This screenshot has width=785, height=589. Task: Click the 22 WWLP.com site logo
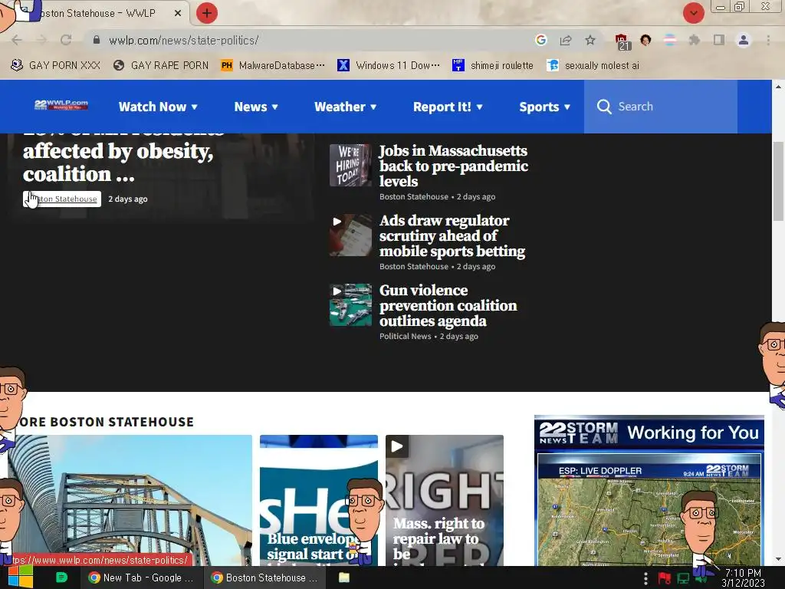click(x=61, y=105)
